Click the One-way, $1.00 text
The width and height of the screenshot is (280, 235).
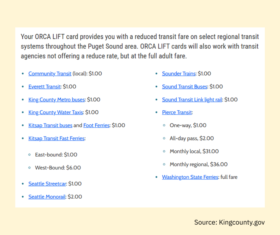188,125
